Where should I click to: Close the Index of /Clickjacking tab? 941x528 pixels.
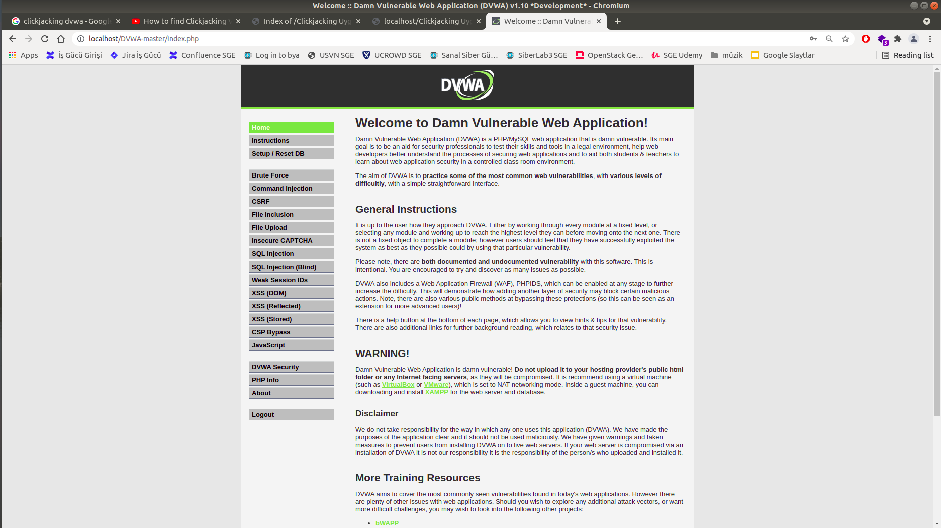[x=358, y=21]
